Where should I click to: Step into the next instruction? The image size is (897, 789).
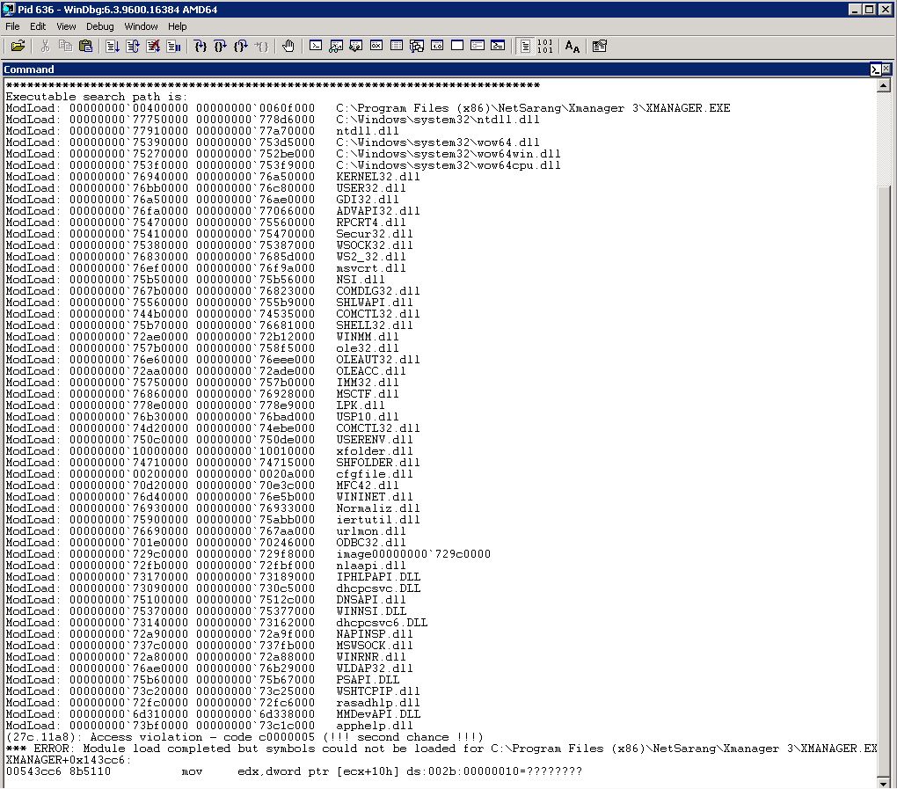201,46
